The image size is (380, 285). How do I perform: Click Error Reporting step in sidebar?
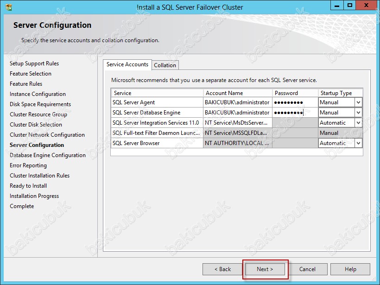pos(28,165)
